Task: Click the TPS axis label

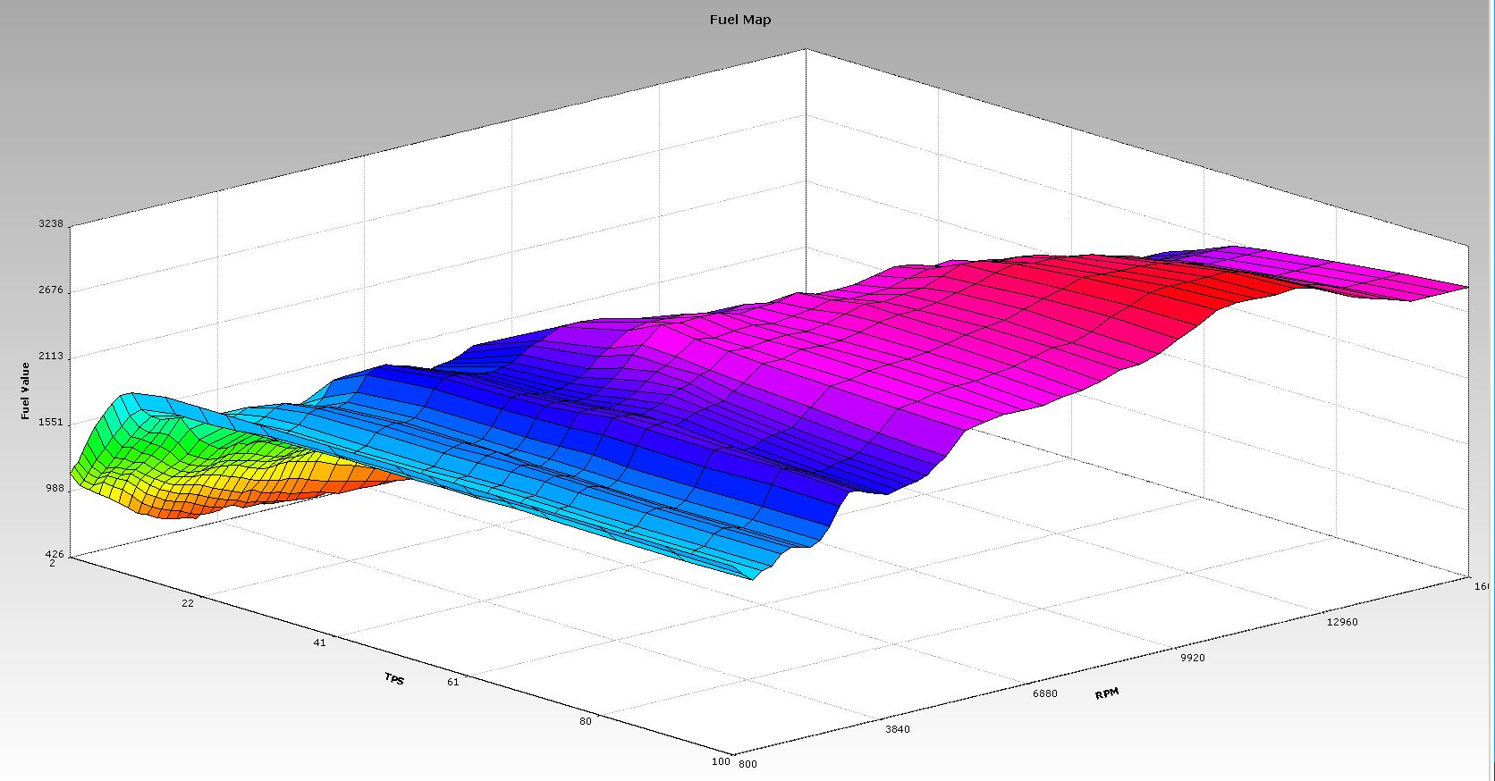Action: coord(394,679)
